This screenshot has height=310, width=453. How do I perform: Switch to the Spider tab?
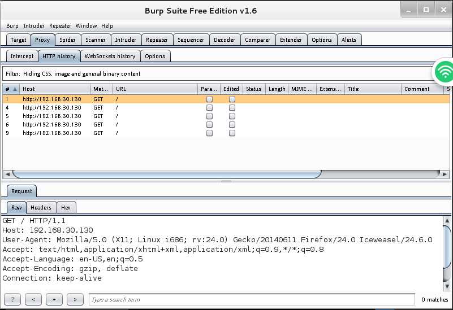click(x=67, y=40)
